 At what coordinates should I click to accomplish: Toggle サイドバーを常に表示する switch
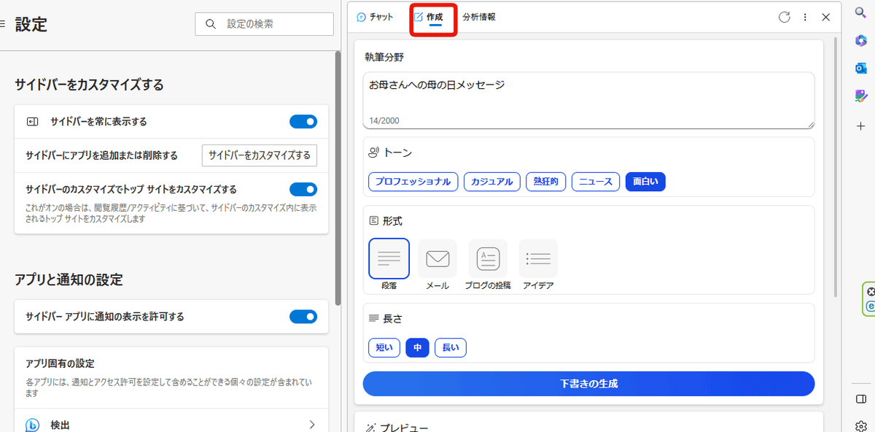click(x=303, y=121)
